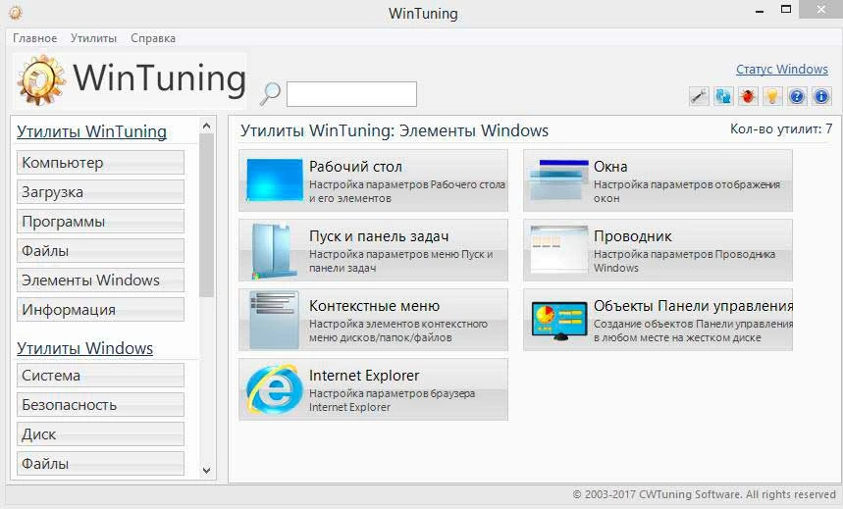Select Файлы under Утилиты Windows

[100, 463]
